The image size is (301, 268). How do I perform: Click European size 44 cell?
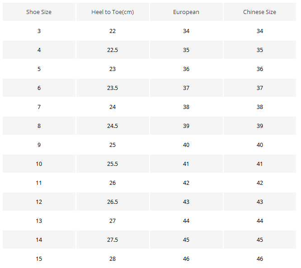click(186, 221)
